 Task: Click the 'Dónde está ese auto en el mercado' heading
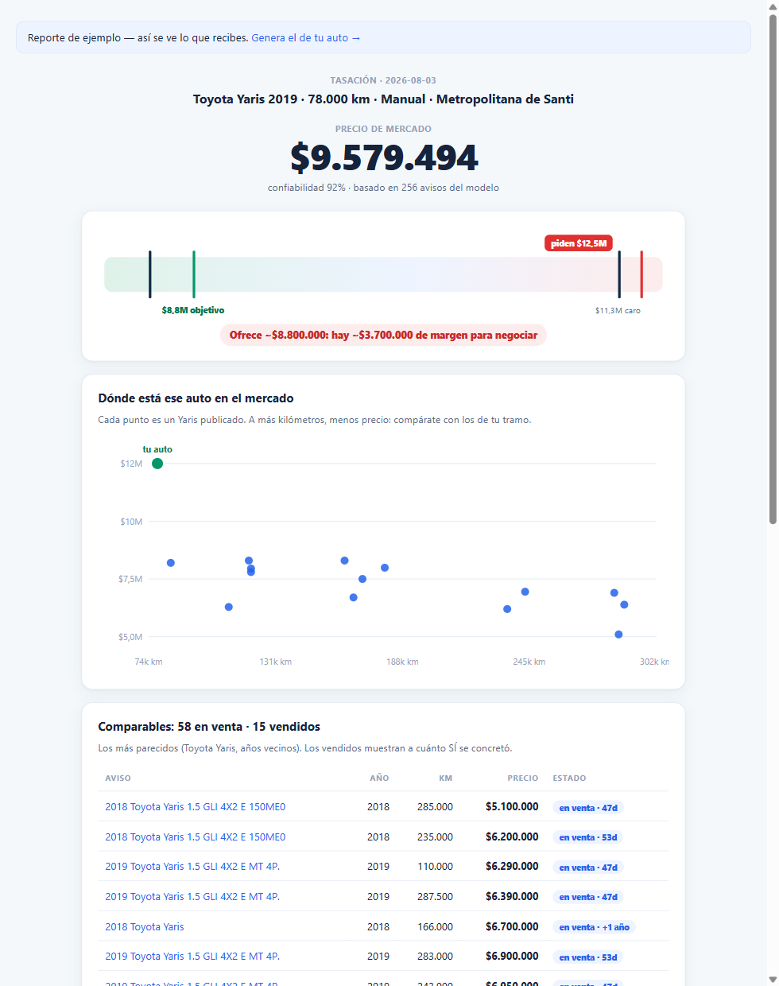[196, 398]
